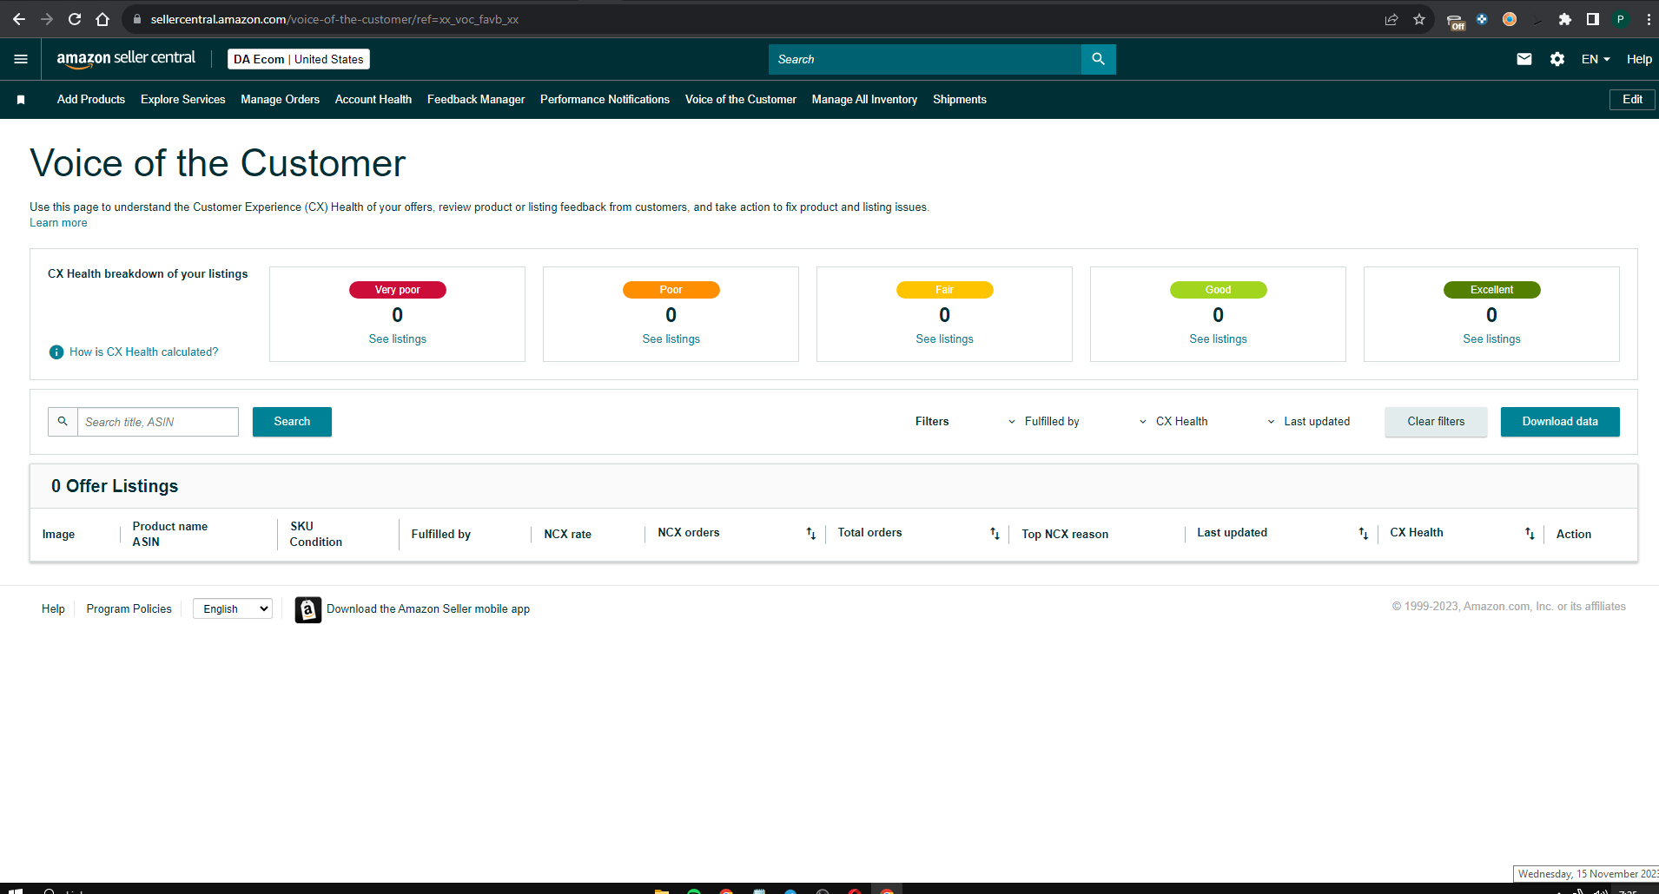
Task: Sort table by Last updated arrows
Action: coord(1364,533)
